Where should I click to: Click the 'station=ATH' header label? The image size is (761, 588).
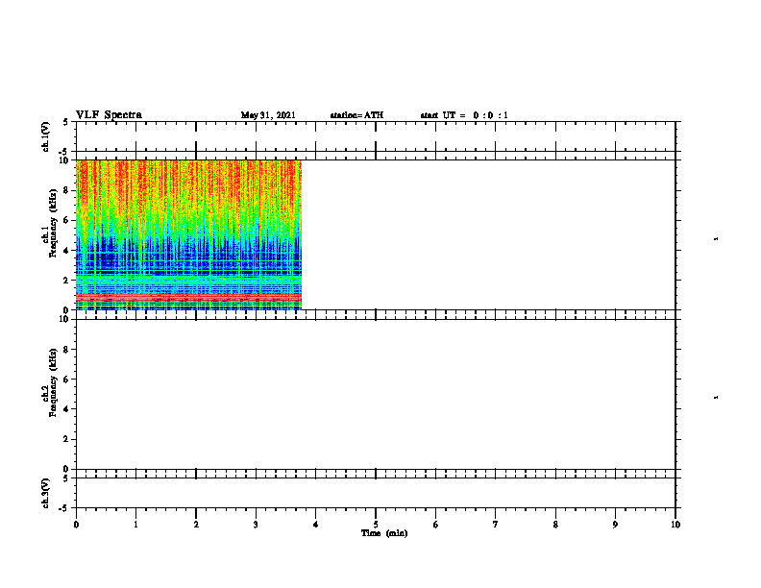[x=356, y=115]
